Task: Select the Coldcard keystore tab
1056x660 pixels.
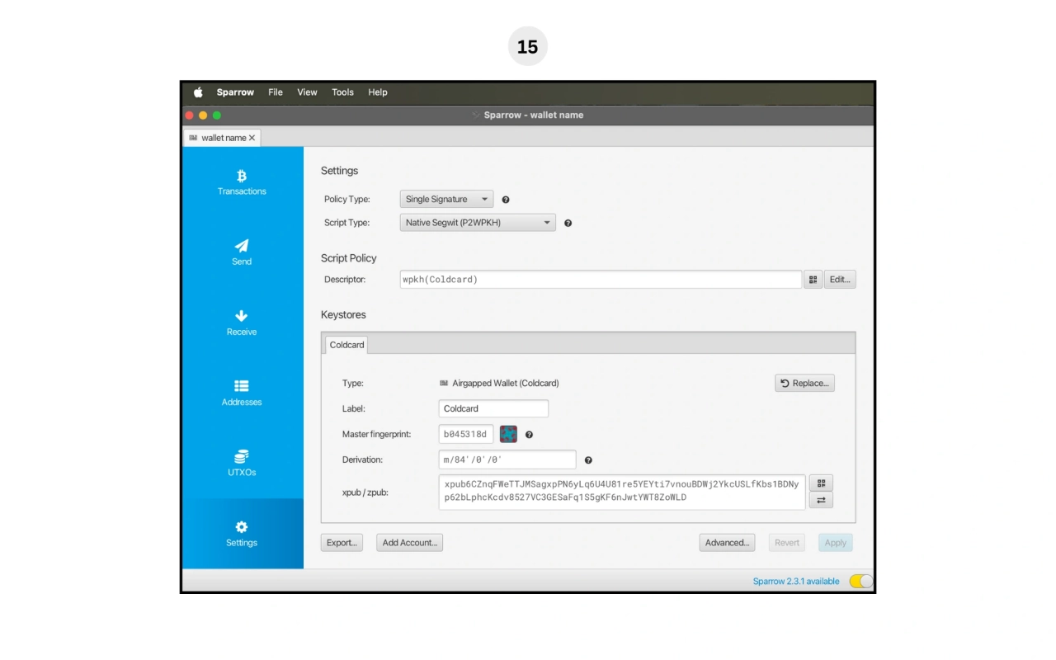Action: tap(346, 345)
